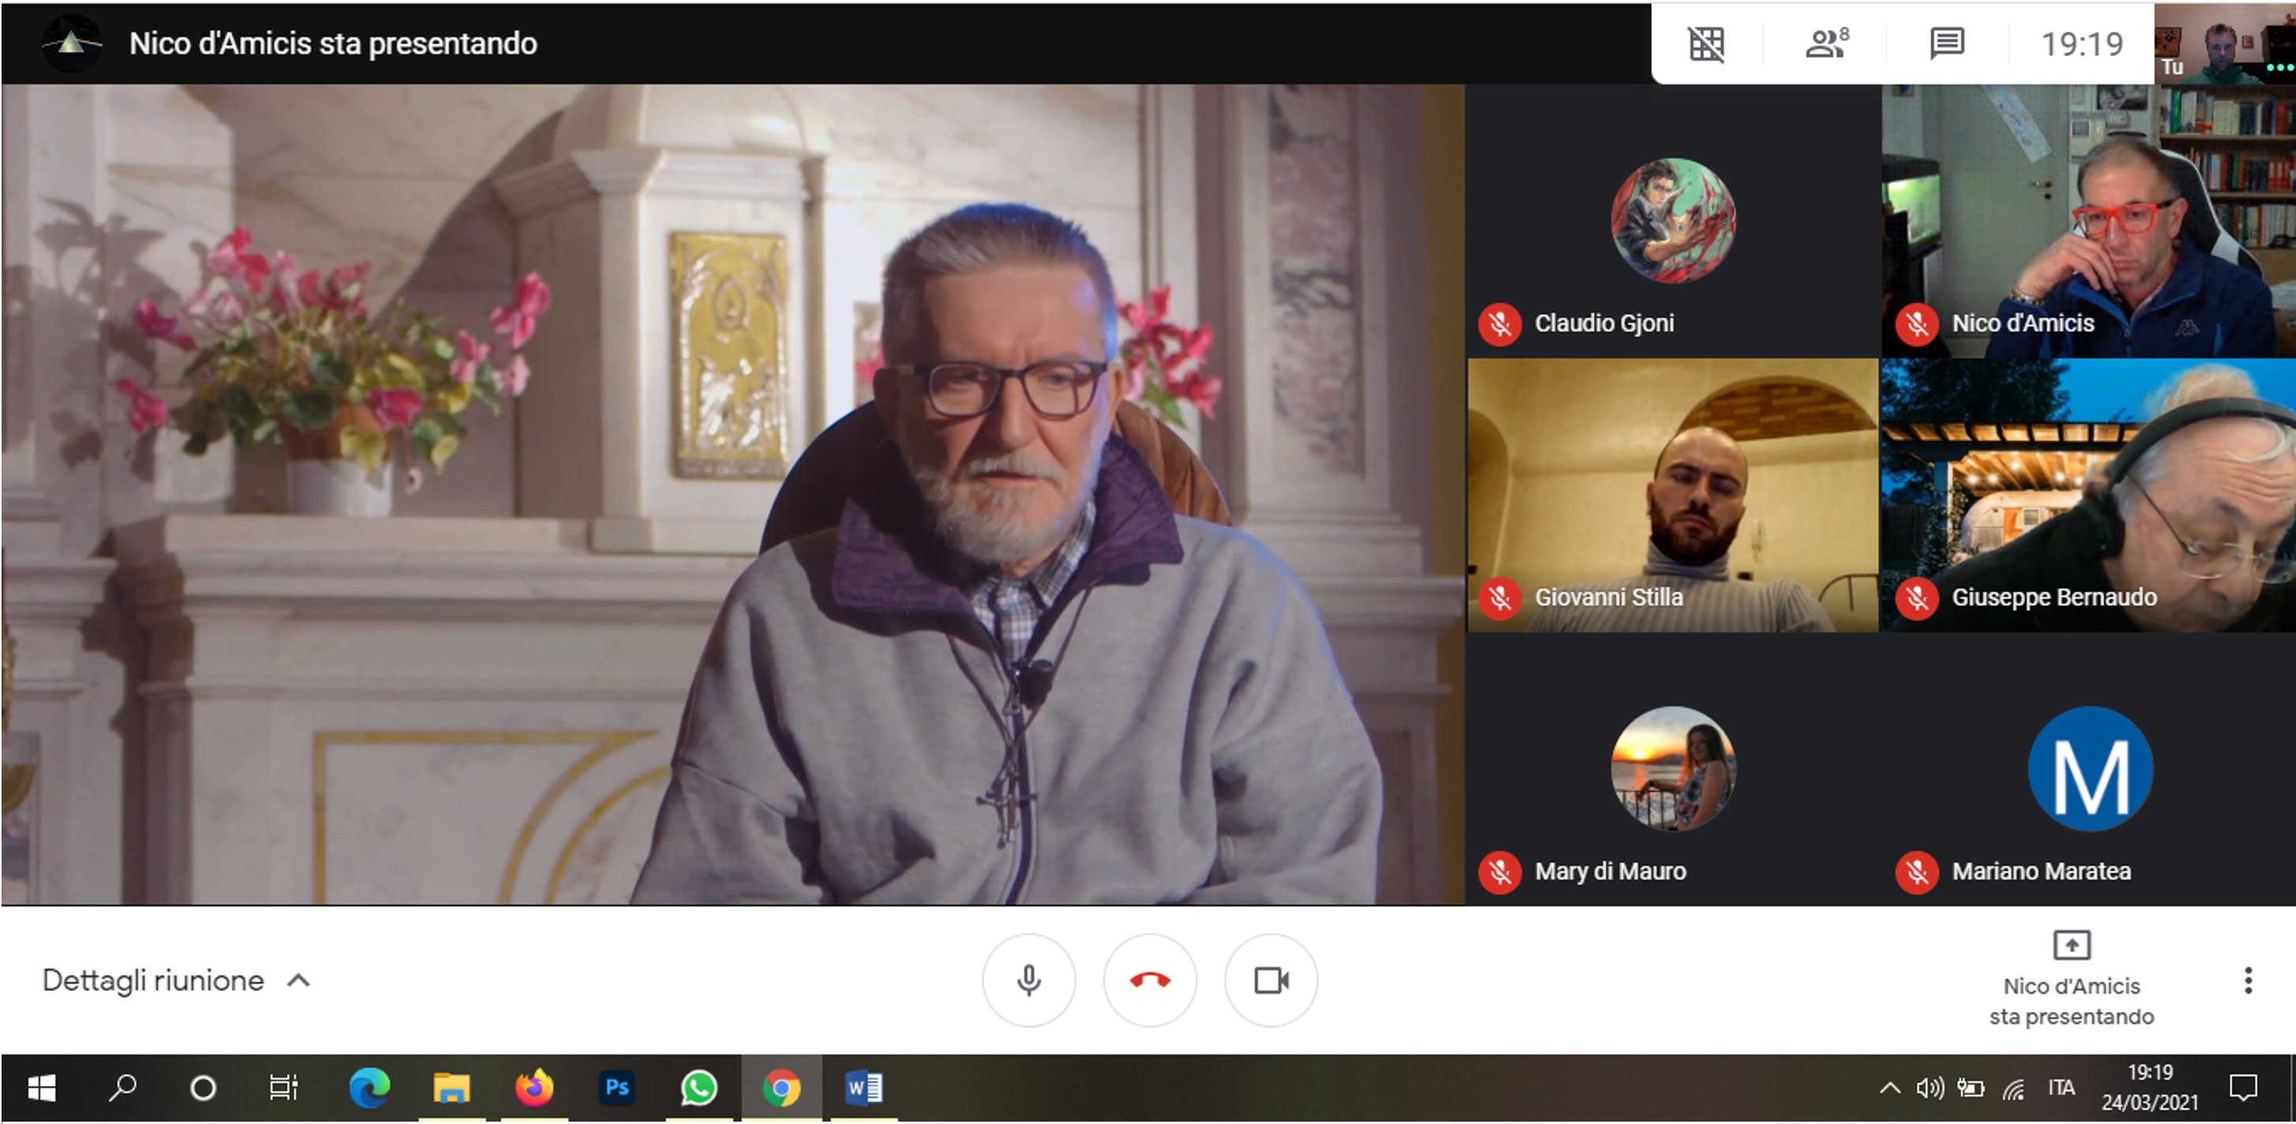
Task: Open Task View in the taskbar
Action: [283, 1088]
